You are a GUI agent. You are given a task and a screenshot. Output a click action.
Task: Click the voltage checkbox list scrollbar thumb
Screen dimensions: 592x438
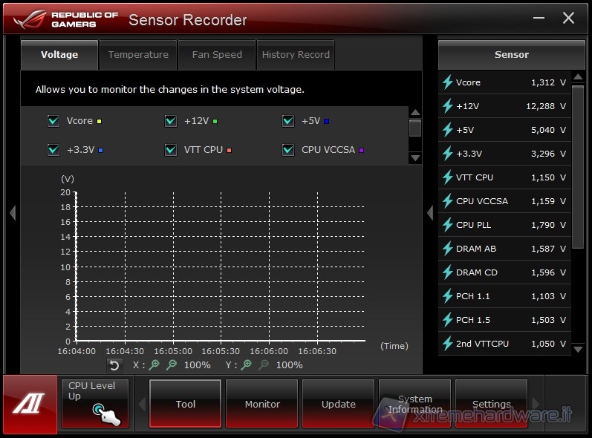point(415,128)
